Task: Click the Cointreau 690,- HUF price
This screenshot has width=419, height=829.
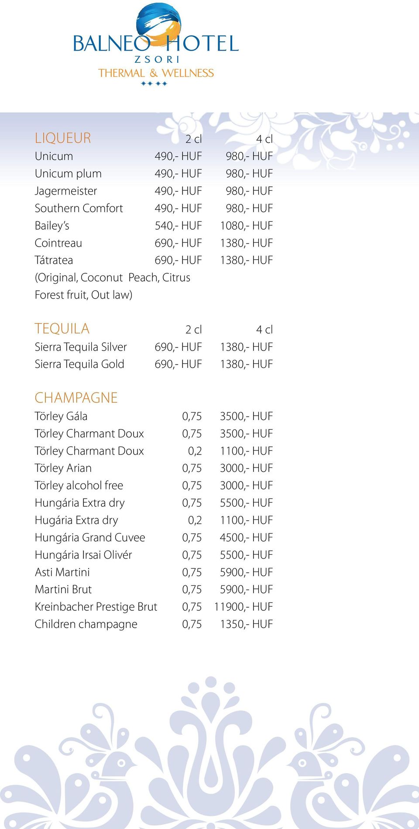Action: (x=178, y=243)
